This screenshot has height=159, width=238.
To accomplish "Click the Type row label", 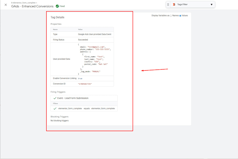I will pos(55,34).
